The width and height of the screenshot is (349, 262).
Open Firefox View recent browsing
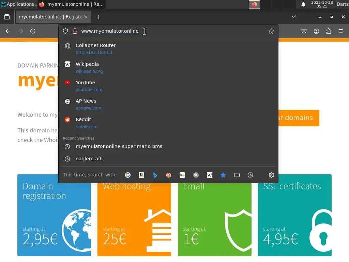pyautogui.click(x=7, y=17)
